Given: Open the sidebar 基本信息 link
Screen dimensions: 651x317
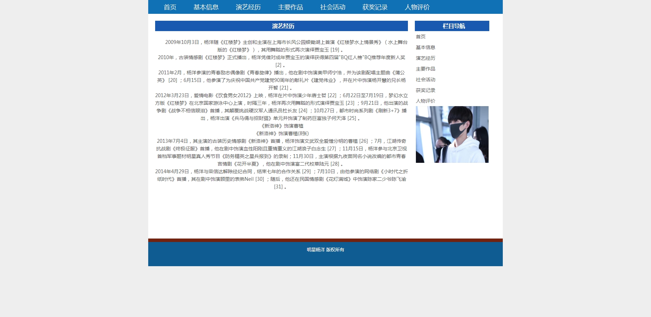Looking at the screenshot, I should [425, 47].
